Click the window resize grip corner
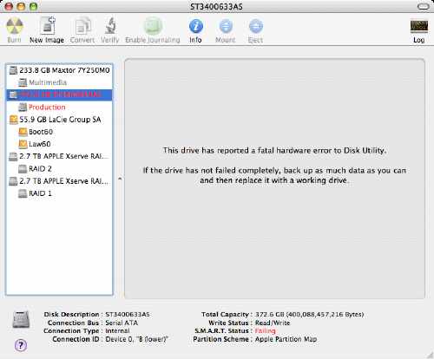Viewport: 434px width, 359px height. click(430, 355)
